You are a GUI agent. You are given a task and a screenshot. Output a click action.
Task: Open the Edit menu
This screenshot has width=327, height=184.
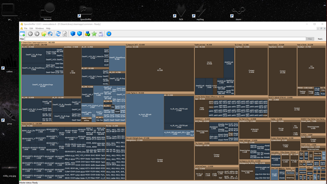[x=31, y=28]
